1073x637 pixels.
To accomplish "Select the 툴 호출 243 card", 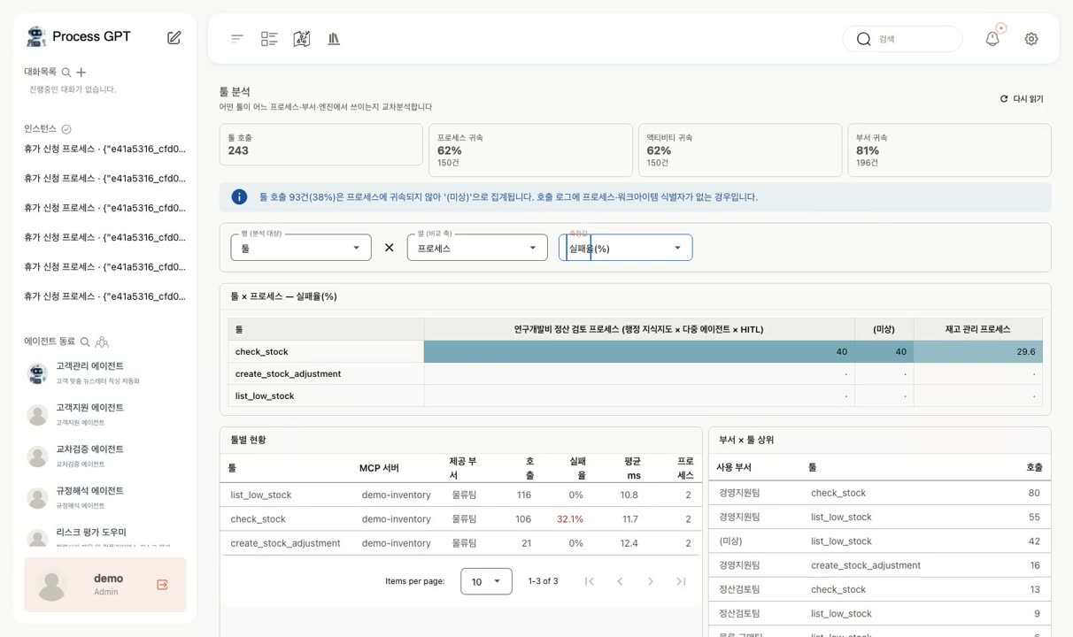I will click(x=320, y=144).
